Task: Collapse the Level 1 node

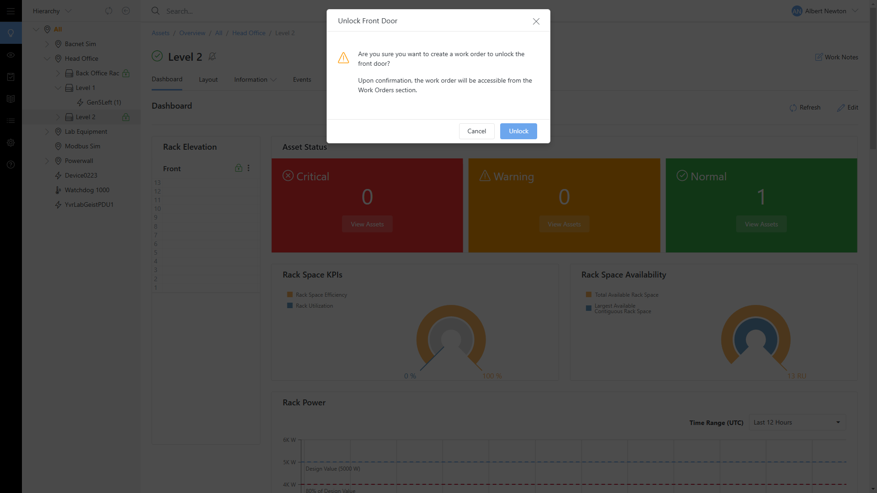Action: pos(58,88)
